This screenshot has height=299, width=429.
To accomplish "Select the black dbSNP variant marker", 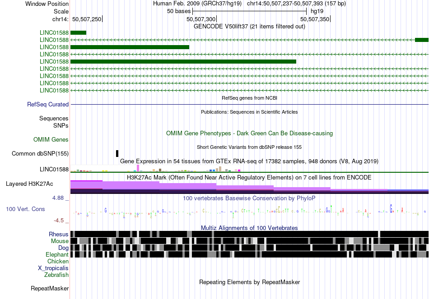I will pyautogui.click(x=117, y=154).
